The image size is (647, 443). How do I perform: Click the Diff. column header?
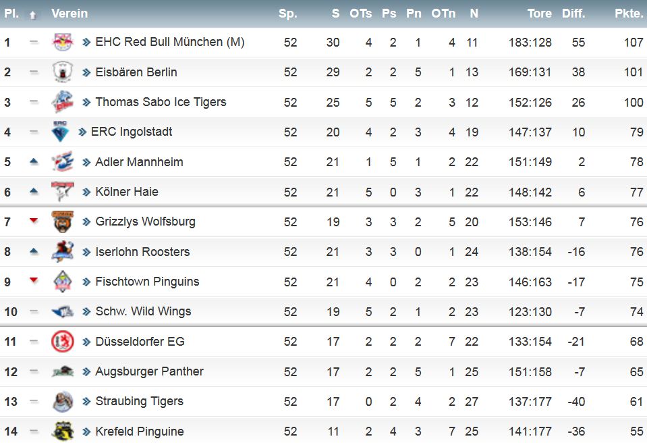(x=573, y=14)
